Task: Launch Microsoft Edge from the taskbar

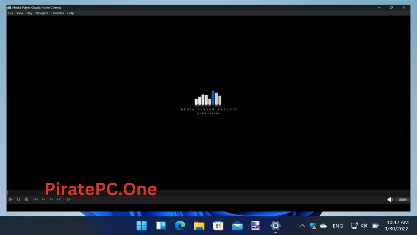Action: pos(180,226)
